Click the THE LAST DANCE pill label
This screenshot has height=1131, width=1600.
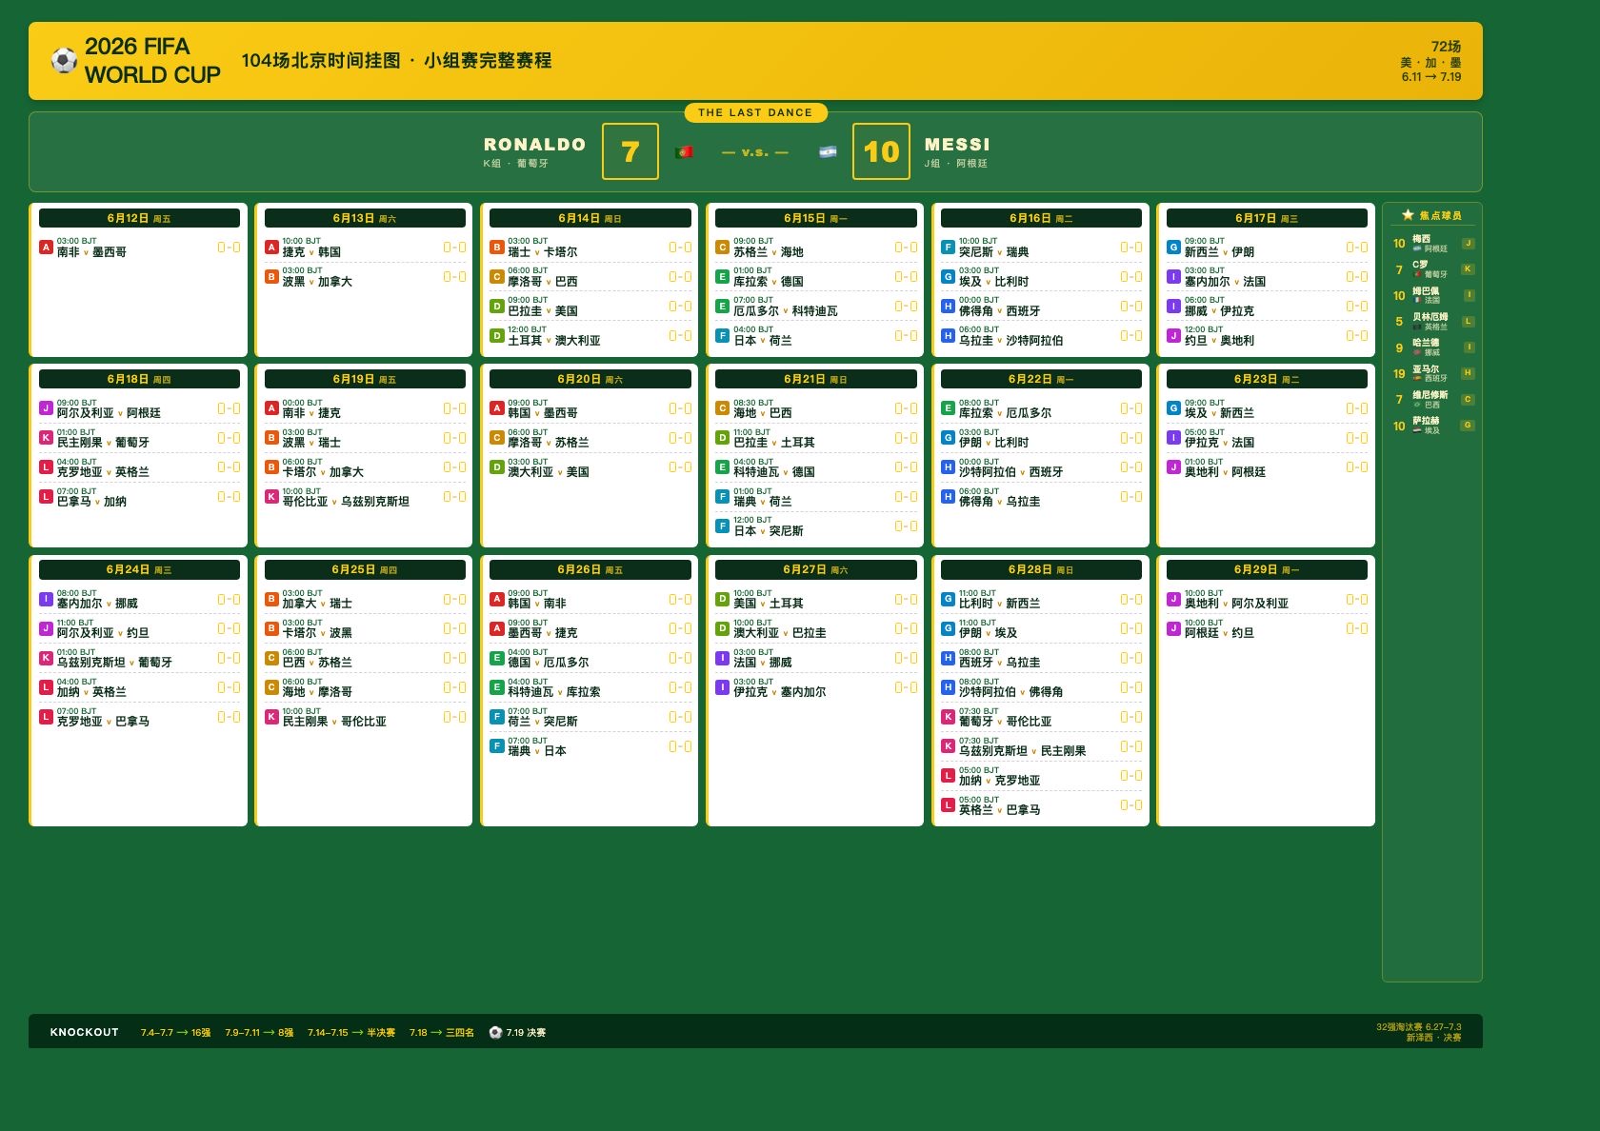(x=755, y=112)
